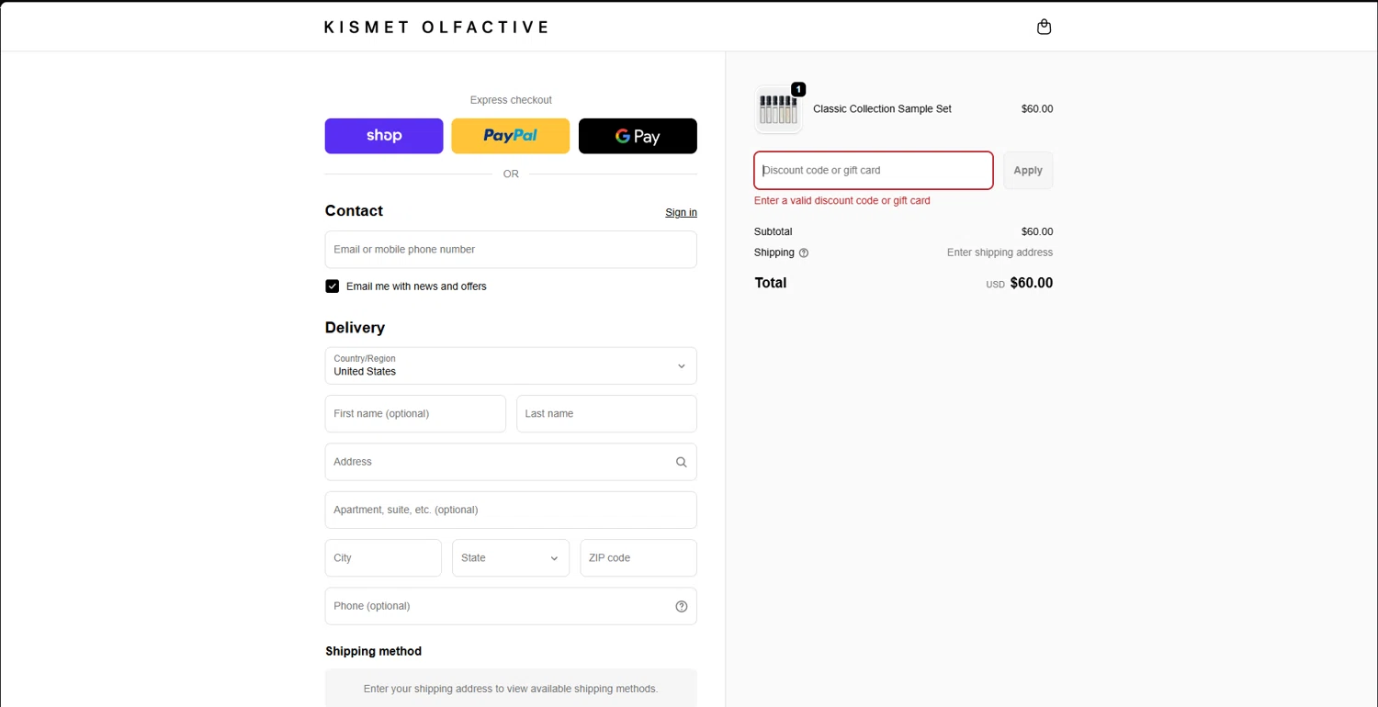
Task: Focus the City field
Action: 383,558
